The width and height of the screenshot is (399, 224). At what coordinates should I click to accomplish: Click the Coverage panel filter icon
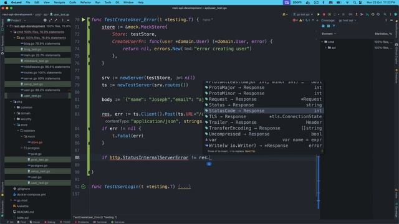334,26
